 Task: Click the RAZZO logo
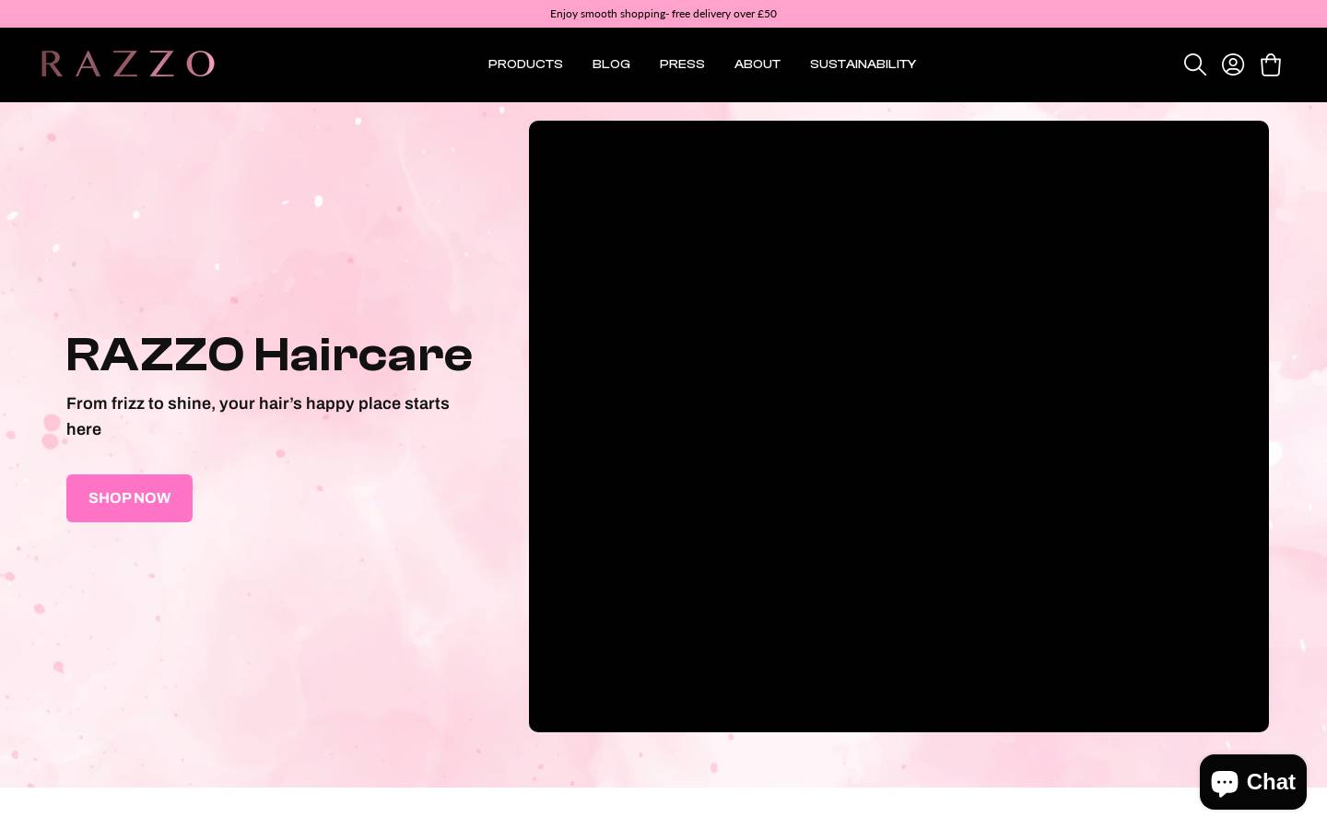128,64
